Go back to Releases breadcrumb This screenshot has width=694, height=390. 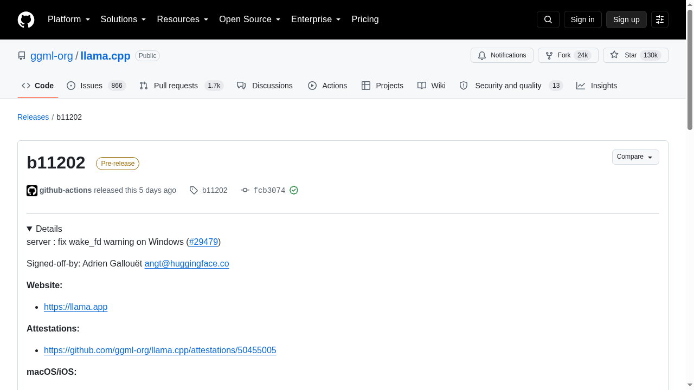33,117
